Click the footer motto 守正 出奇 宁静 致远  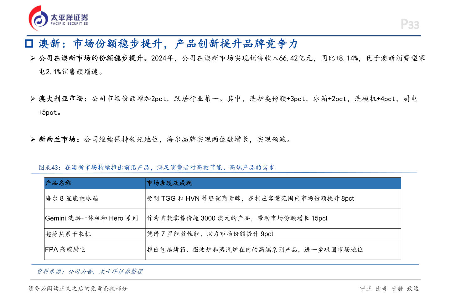click(389, 289)
